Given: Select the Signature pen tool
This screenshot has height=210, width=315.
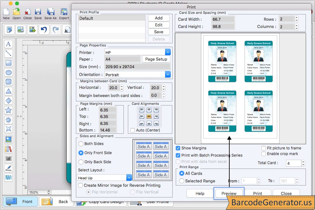Looking at the screenshot, I should 9,168.
